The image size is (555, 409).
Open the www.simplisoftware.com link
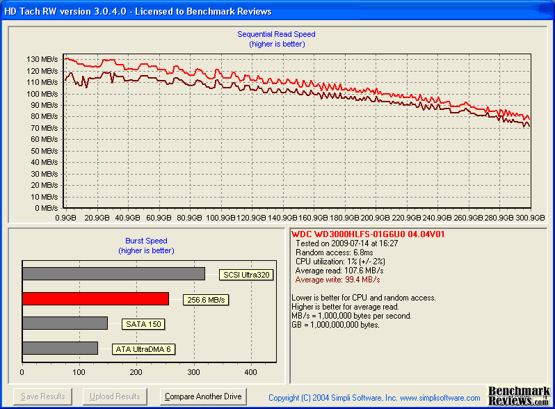[440, 398]
